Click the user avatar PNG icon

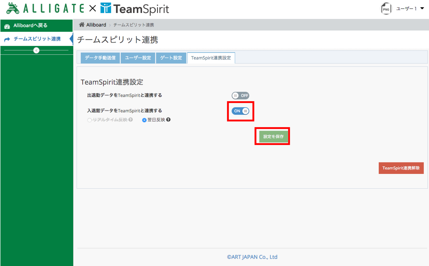click(x=386, y=9)
